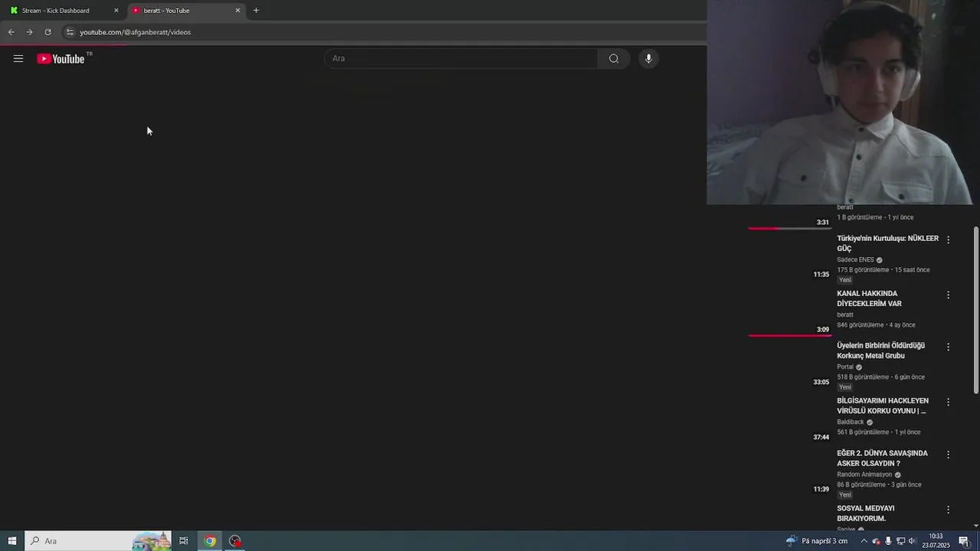Click the 11:35 duration thumbnail
Image resolution: width=980 pixels, height=551 pixels.
[x=790, y=258]
